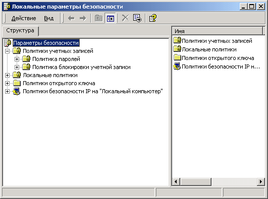
Task: Select the Политики безопасности IP icon in the list
Action: coord(177,67)
